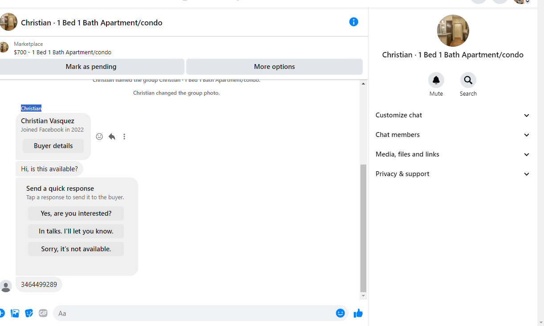This screenshot has height=326, width=544.
Task: Click highlighted 'Christian' sender name
Action: coord(31,108)
